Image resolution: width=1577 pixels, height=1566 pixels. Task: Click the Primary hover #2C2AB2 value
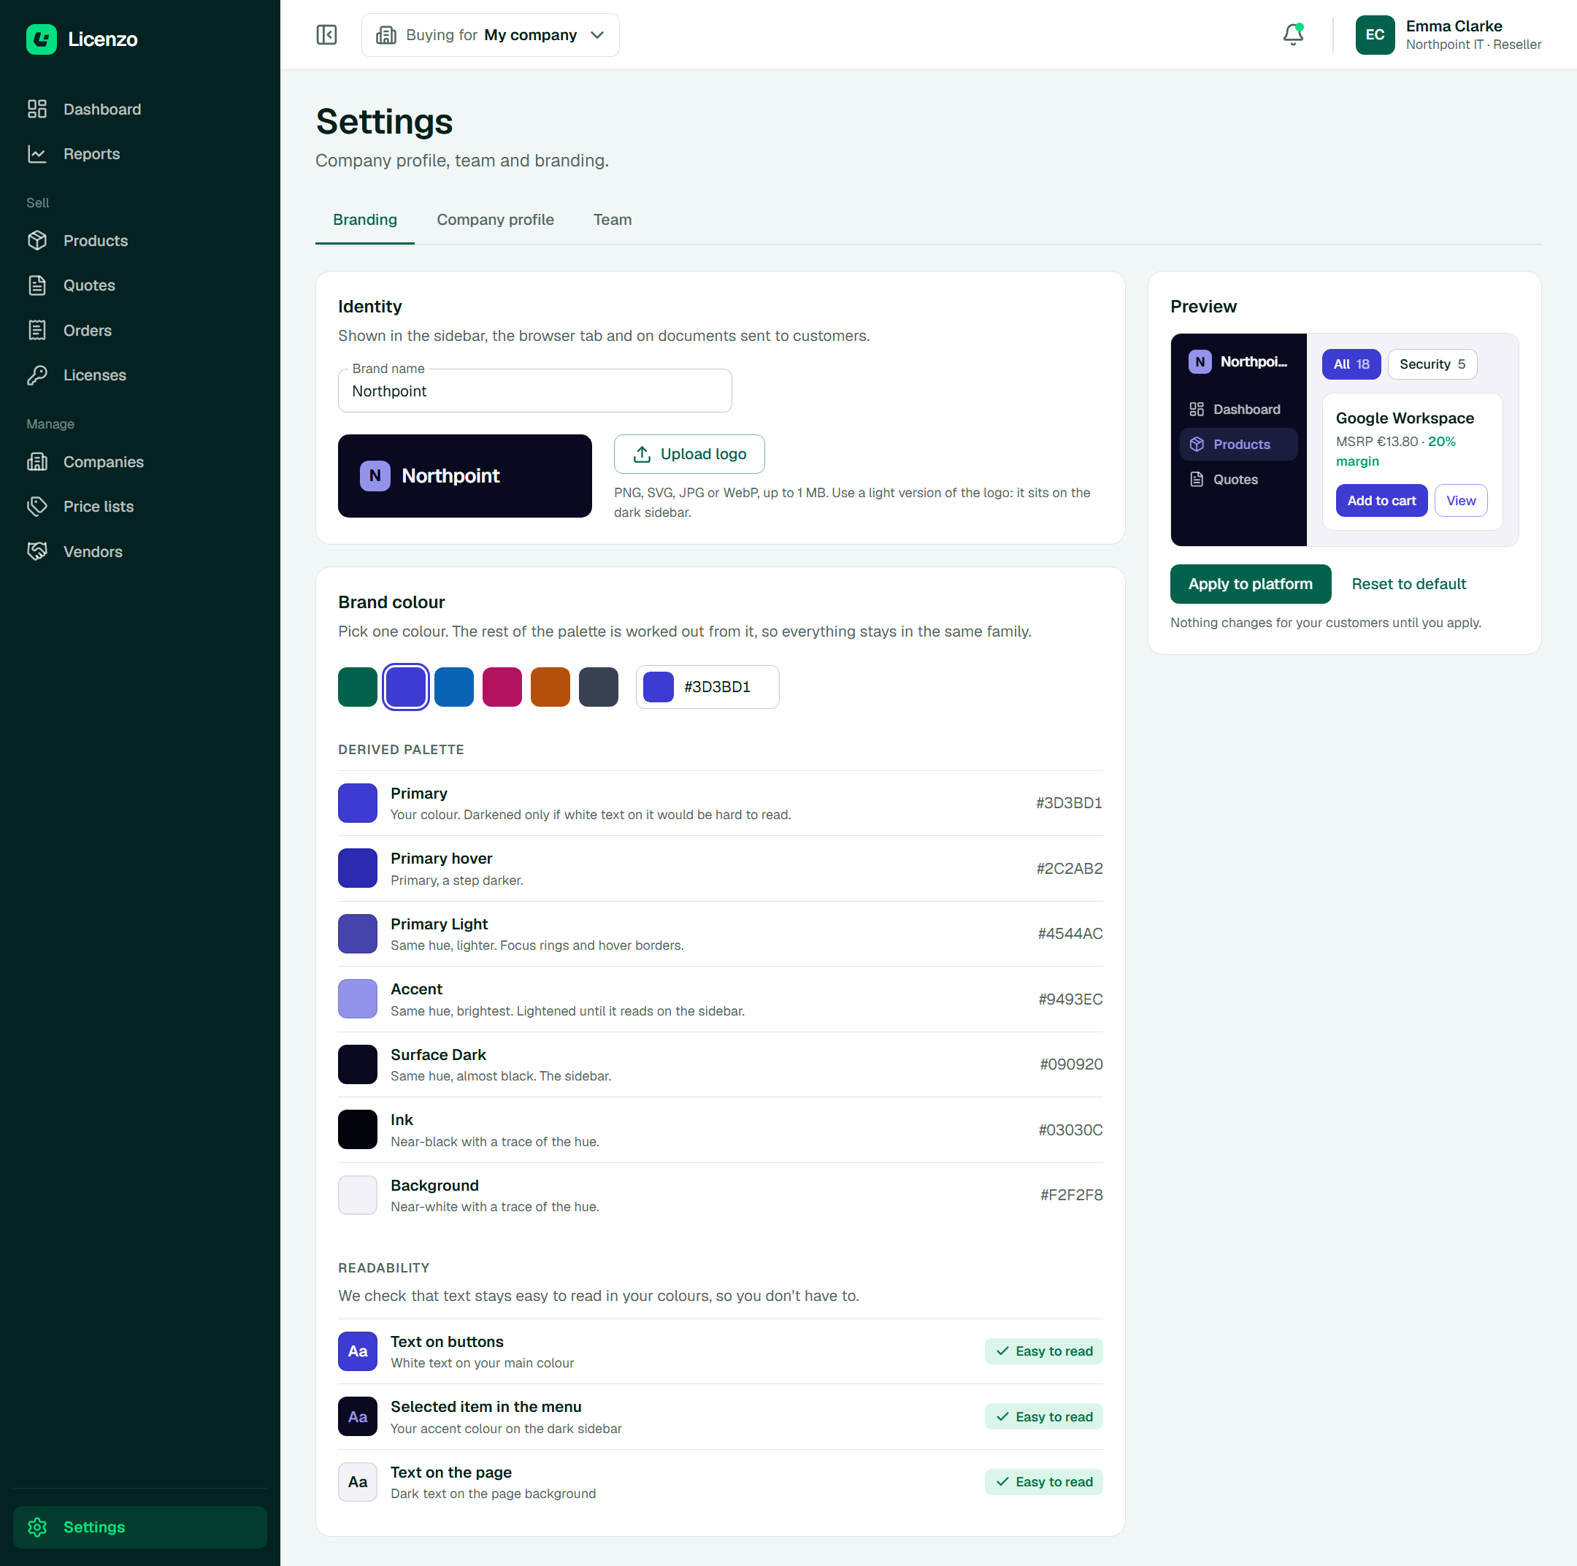[x=1070, y=868]
